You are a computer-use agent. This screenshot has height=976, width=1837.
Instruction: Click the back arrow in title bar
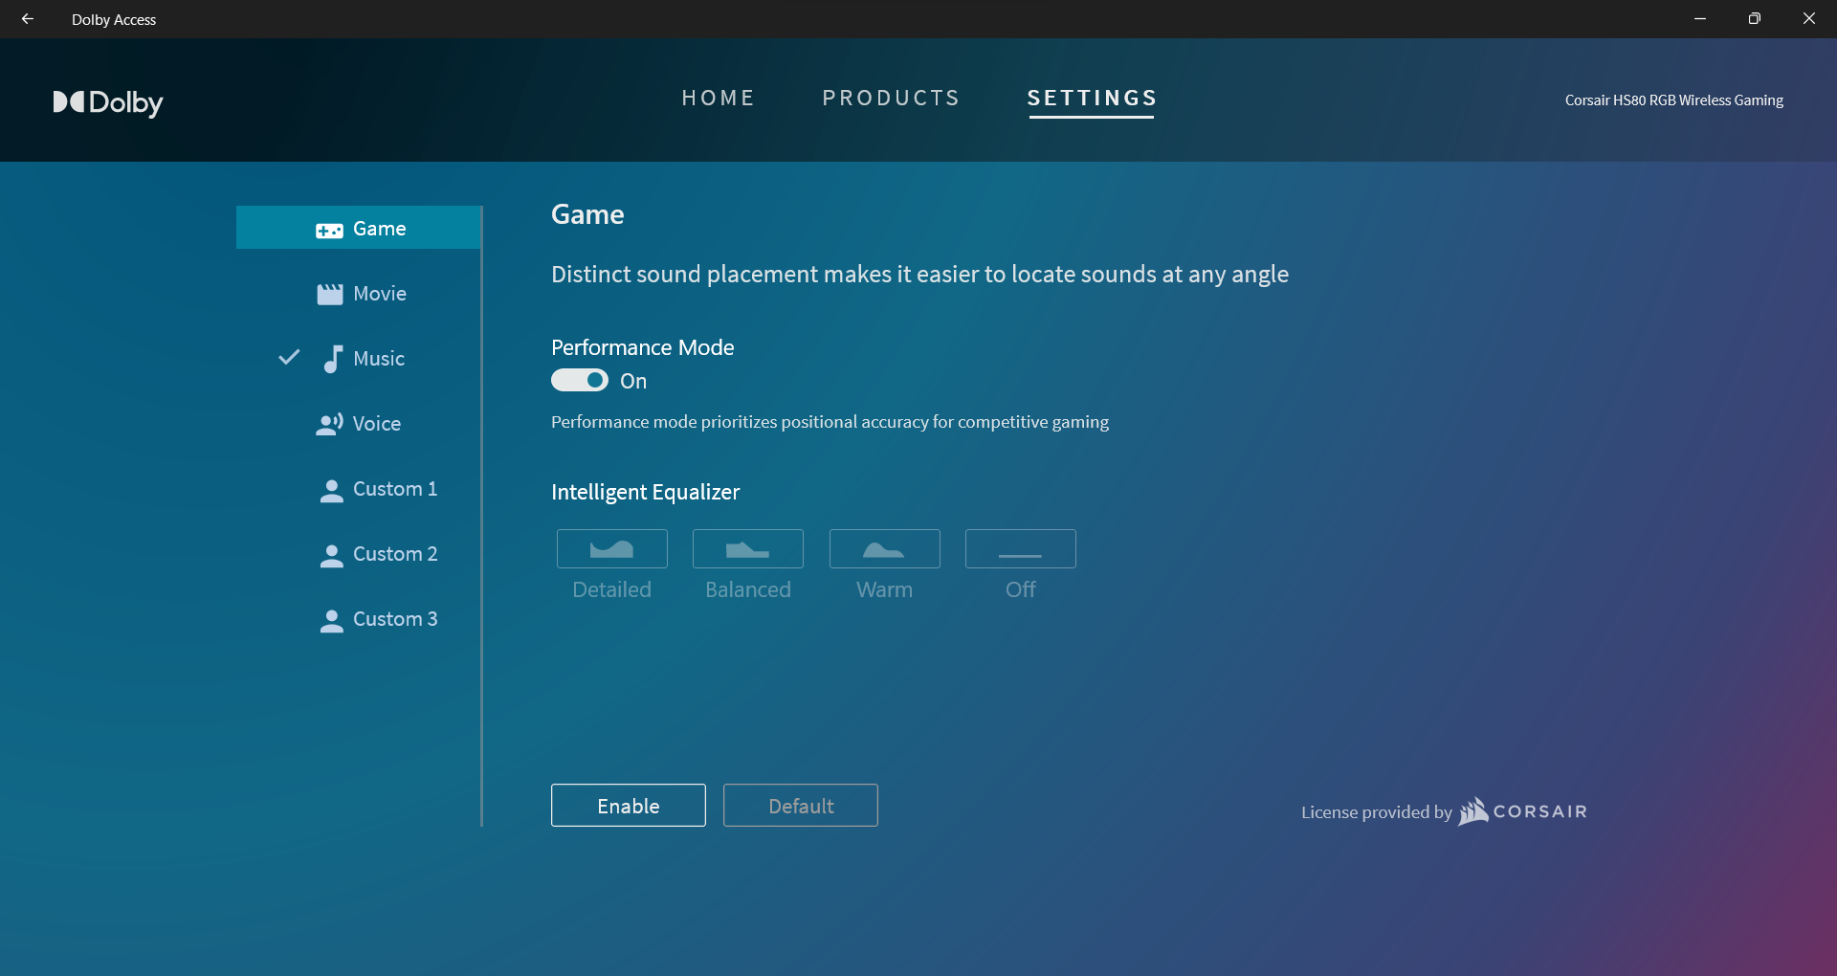click(x=28, y=19)
